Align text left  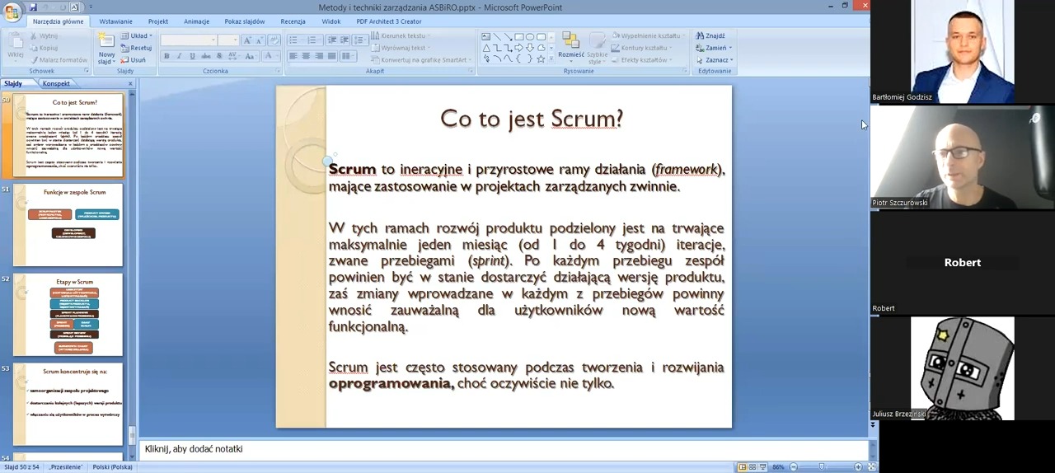click(293, 56)
